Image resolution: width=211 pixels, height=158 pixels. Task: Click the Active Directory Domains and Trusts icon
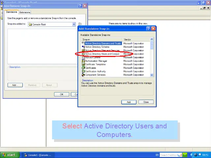tap(83, 43)
